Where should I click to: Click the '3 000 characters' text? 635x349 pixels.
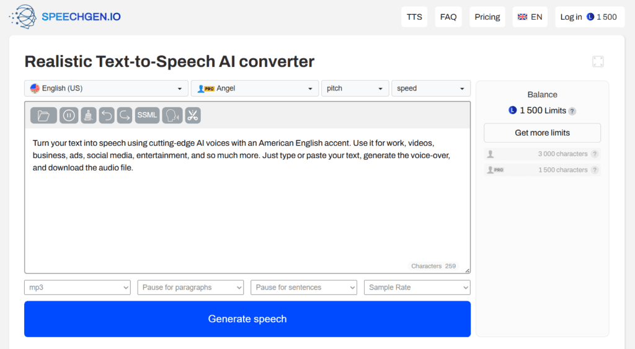(x=562, y=154)
